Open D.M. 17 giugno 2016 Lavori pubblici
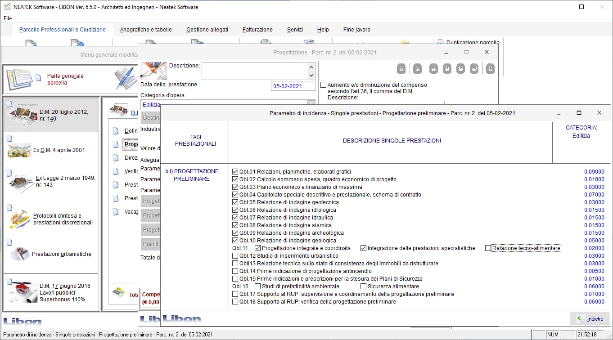The height and width of the screenshot is (340, 613). 51,292
